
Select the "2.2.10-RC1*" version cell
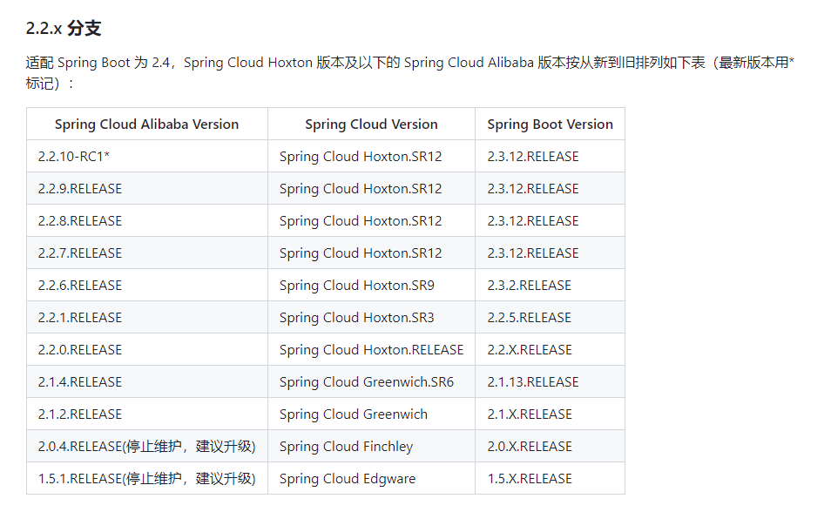(146, 157)
